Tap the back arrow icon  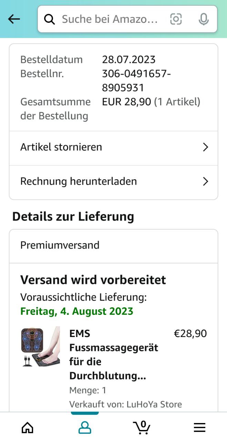[14, 19]
